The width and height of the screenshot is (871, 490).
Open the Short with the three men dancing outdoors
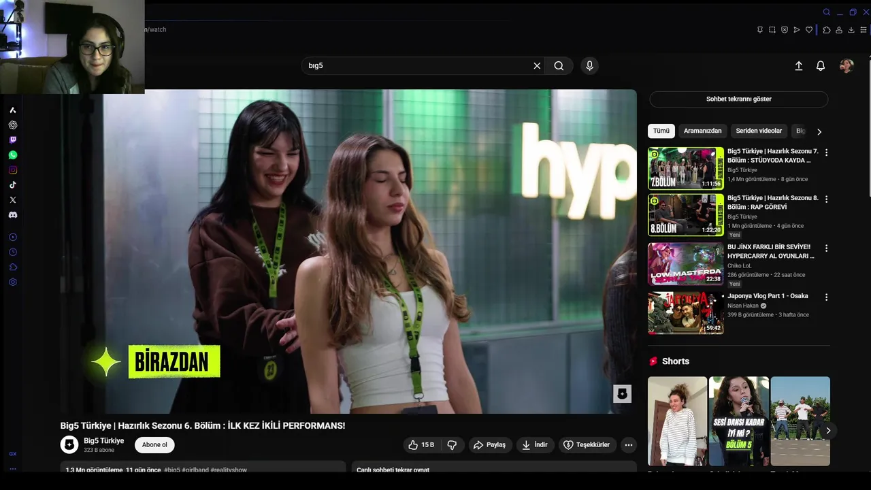coord(800,421)
